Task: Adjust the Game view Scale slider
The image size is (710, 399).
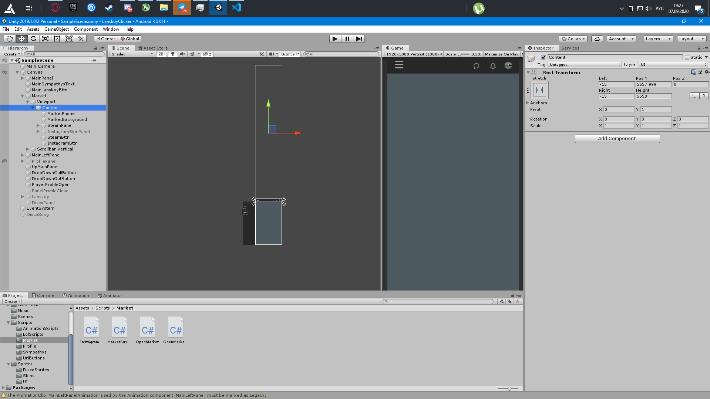Action: pyautogui.click(x=463, y=54)
